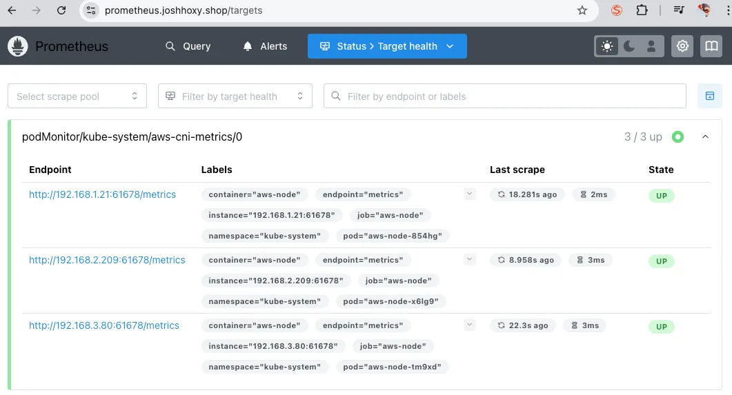Click UP state badge for 192.168.3.80

(x=662, y=327)
